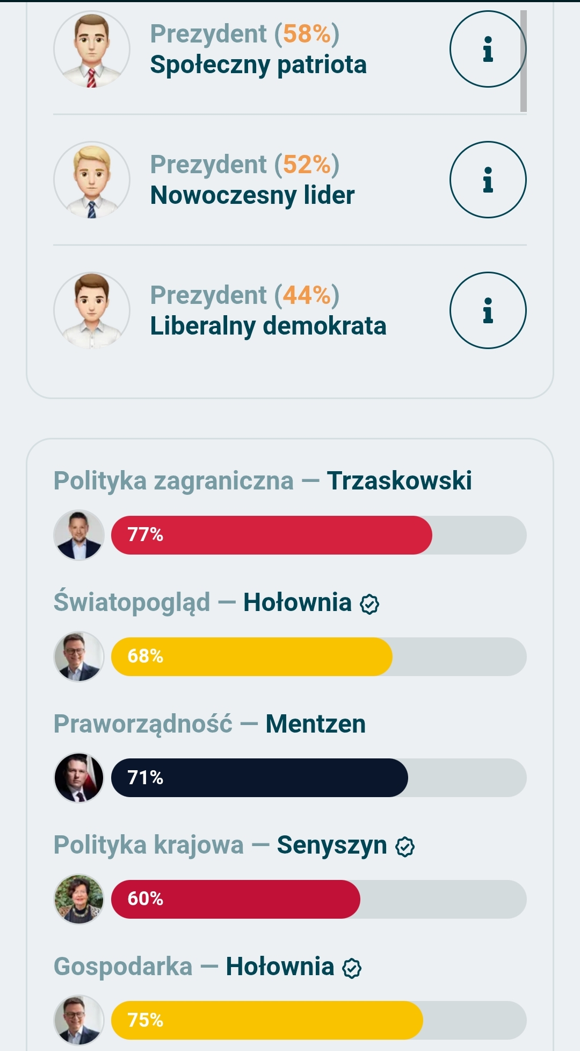580x1051 pixels.
Task: Open info for Liberalny demokrata president
Action: [488, 310]
